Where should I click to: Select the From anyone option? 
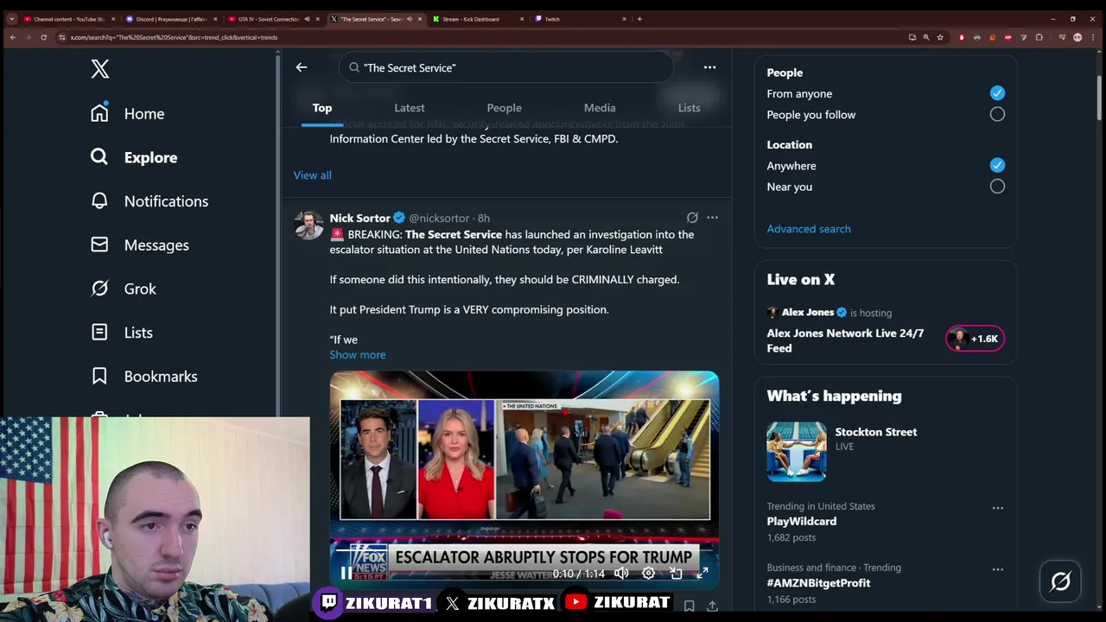[997, 93]
